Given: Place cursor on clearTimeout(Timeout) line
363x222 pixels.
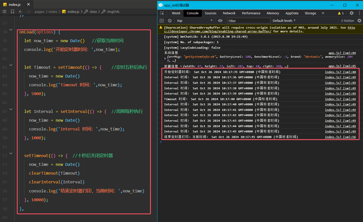Looking at the screenshot, I should (54, 173).
